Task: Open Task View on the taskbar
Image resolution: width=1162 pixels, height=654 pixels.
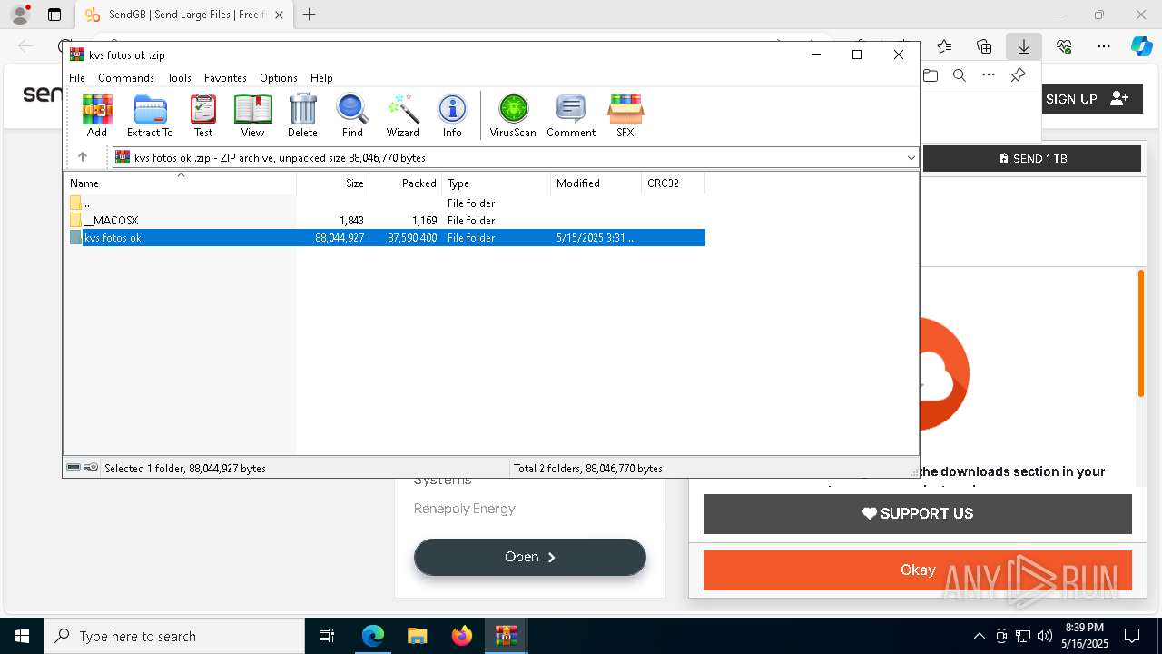Action: pos(327,636)
